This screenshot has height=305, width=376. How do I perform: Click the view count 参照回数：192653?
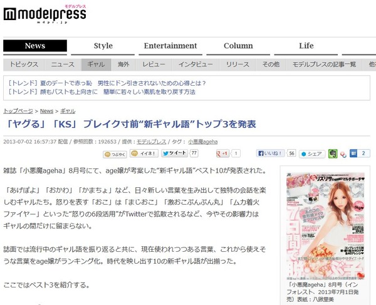click(x=95, y=142)
